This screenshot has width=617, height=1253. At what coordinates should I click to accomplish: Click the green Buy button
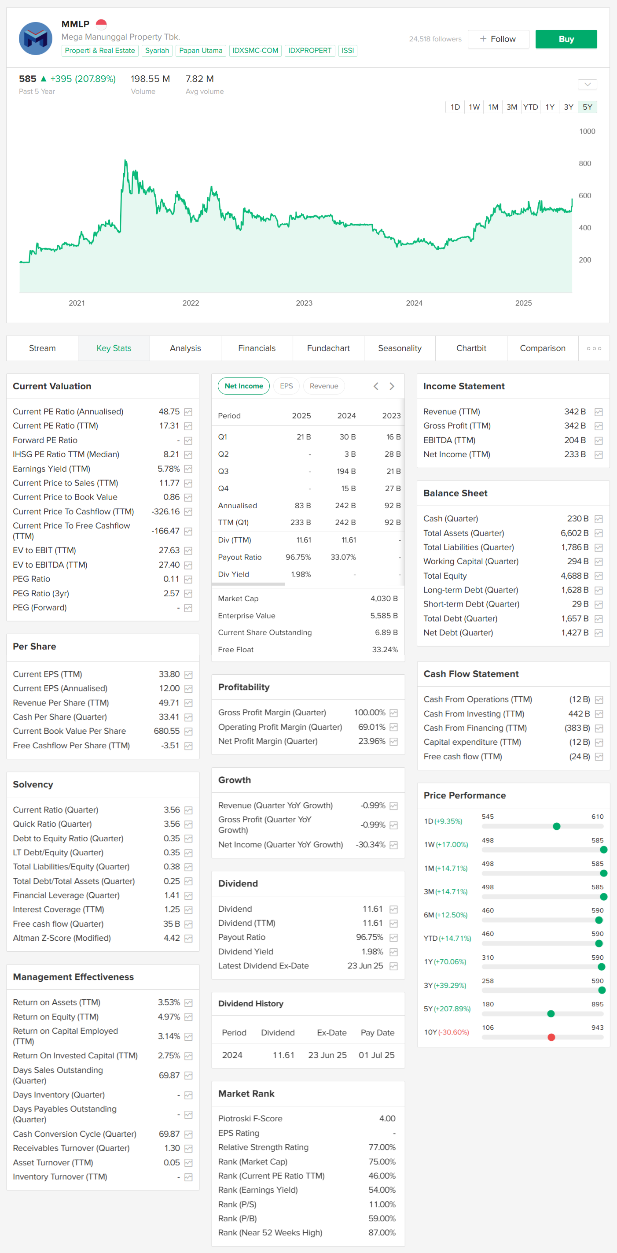[566, 39]
